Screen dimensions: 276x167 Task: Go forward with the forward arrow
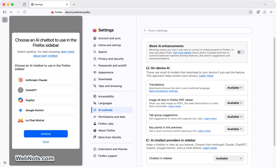[18, 12]
